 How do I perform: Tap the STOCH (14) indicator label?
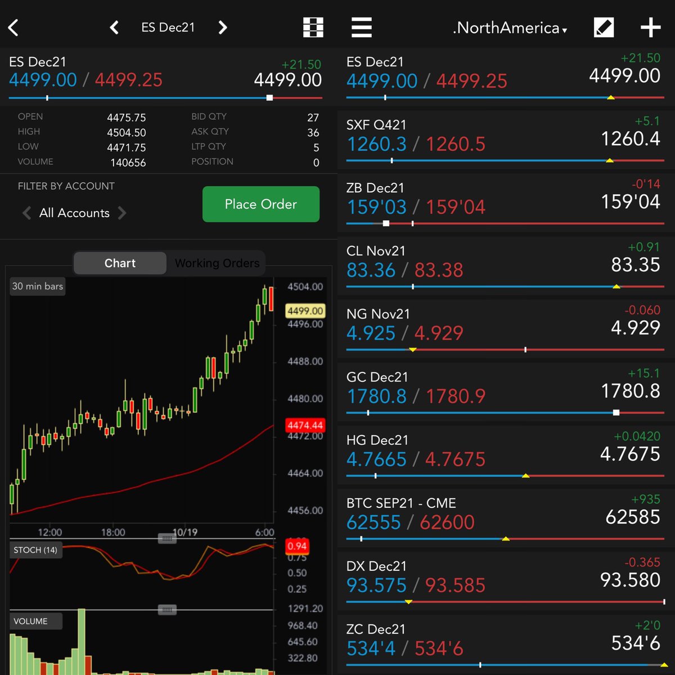[x=35, y=550]
